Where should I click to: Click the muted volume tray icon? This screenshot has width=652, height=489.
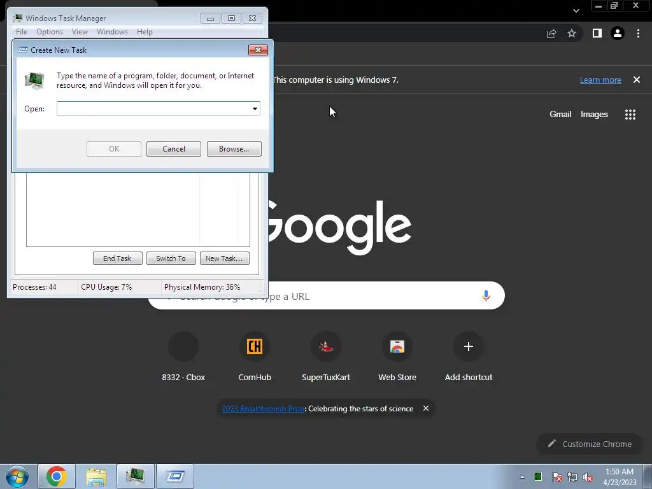pyautogui.click(x=588, y=477)
